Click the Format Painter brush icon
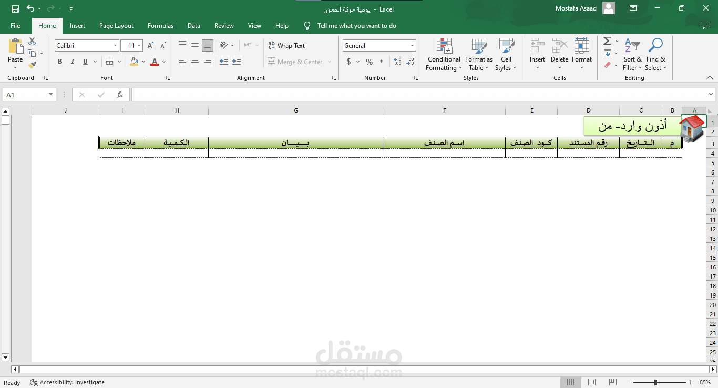 (x=32, y=65)
